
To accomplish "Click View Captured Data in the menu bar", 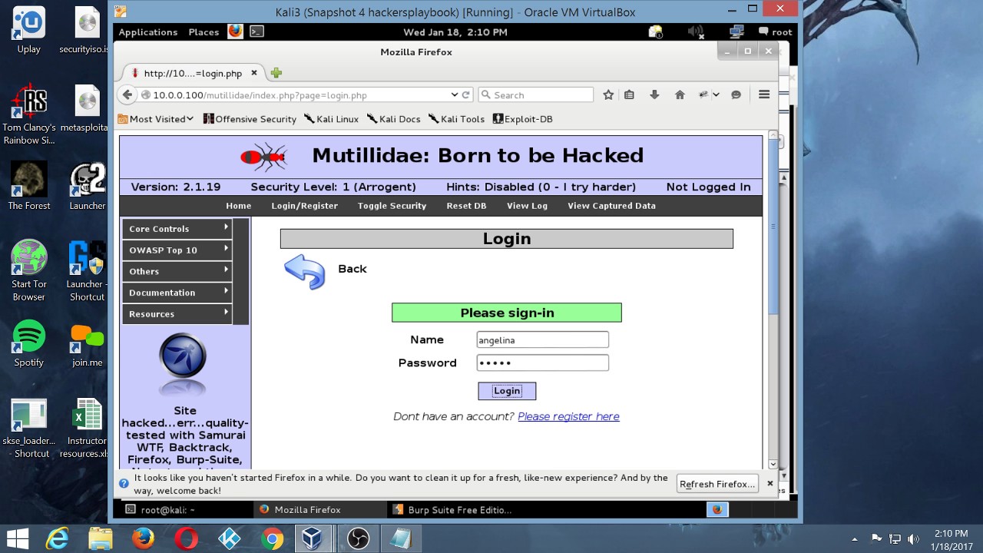I will coord(611,206).
